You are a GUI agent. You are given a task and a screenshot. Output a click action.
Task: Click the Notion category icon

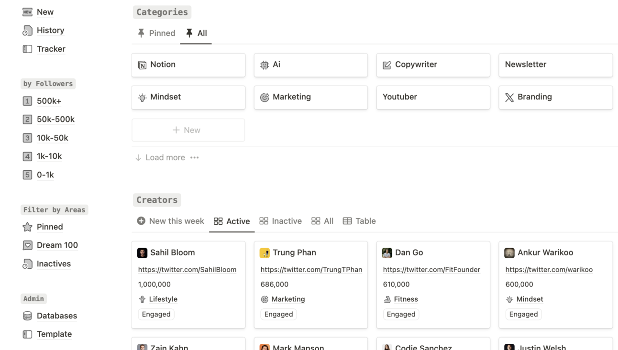142,65
